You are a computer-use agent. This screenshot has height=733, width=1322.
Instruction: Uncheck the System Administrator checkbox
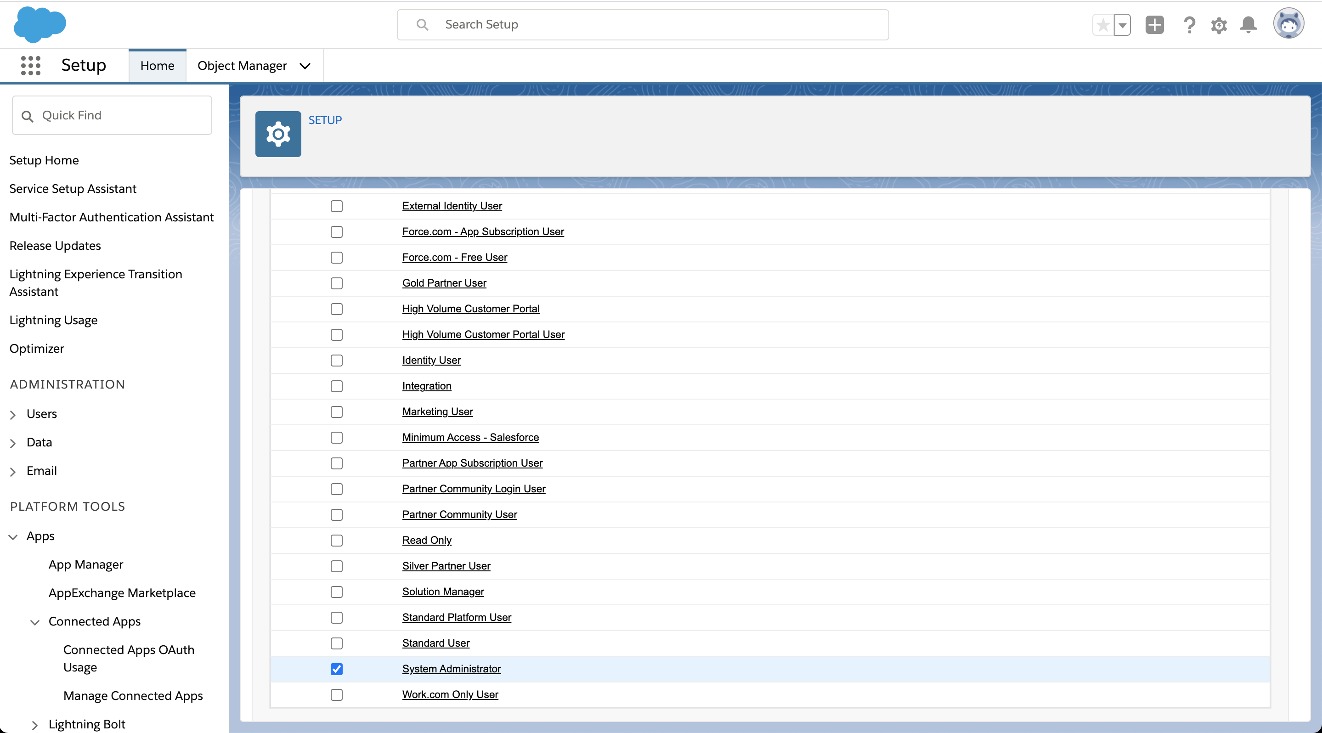pos(337,669)
